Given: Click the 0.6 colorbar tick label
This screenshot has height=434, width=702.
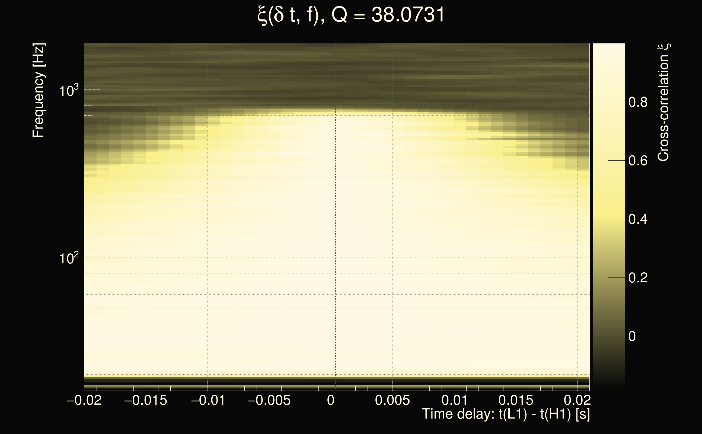Looking at the screenshot, I should tap(638, 161).
